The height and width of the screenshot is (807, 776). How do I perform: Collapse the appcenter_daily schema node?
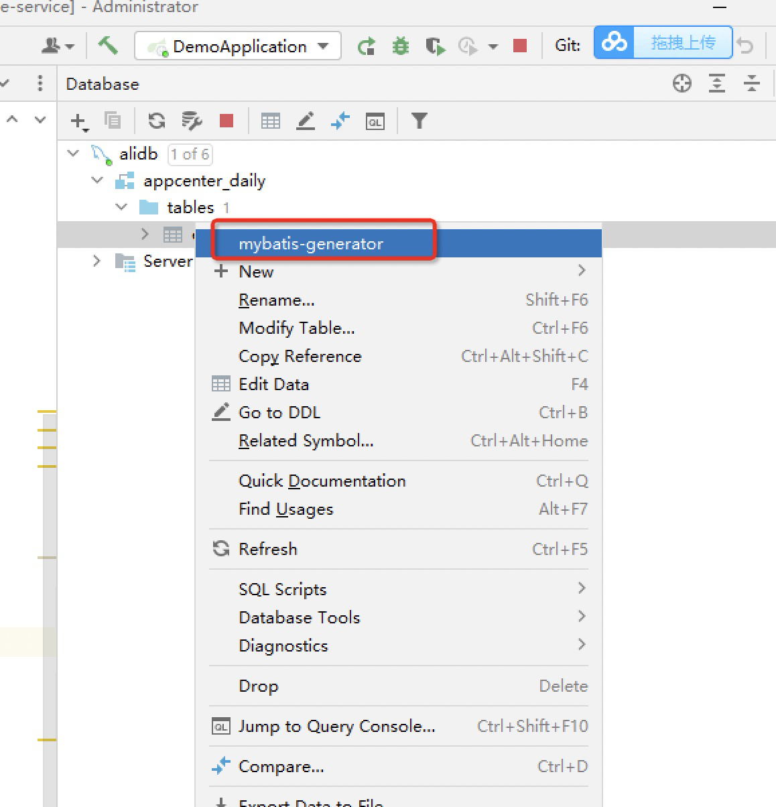(x=97, y=180)
